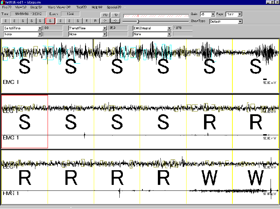Image resolution: width=280 pixels, height=209 pixels.
Task: Open the Help menu
Action: [97, 7]
